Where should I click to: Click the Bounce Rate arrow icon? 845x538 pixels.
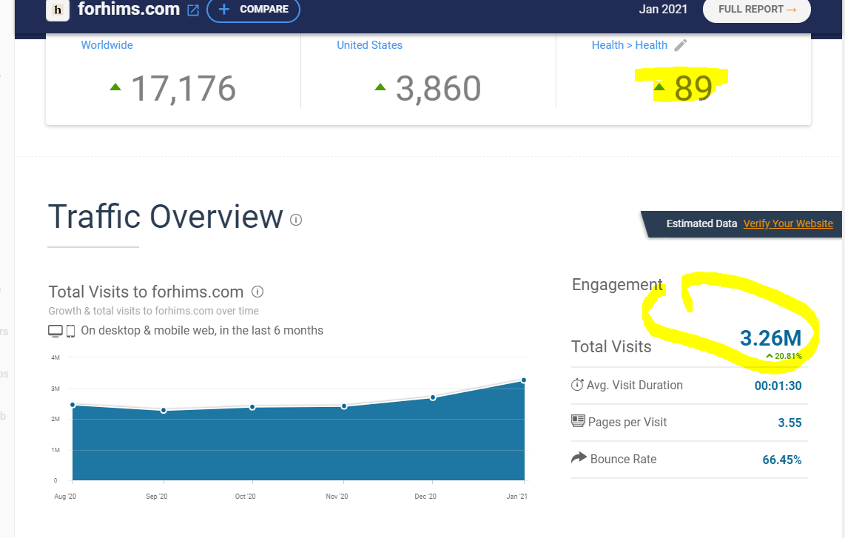click(x=579, y=457)
